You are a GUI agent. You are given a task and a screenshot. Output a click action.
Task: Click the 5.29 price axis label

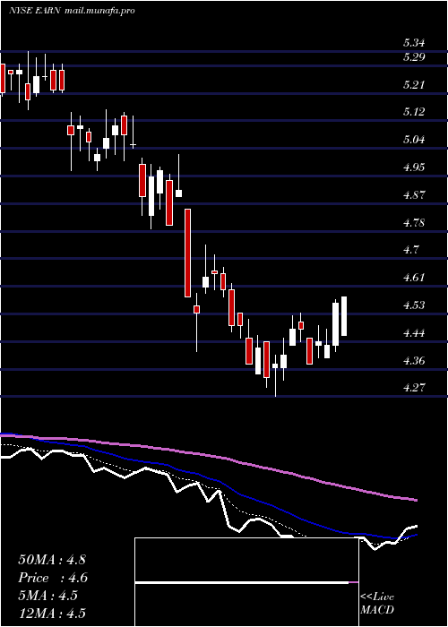(x=414, y=56)
